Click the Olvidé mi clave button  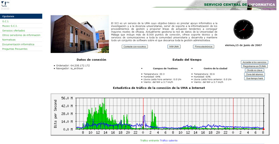tap(255, 70)
